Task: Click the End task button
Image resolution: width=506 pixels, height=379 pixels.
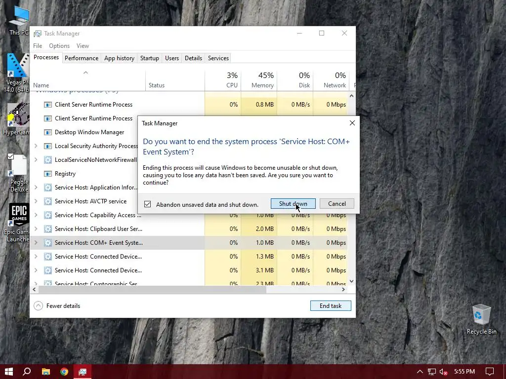Action: (331, 306)
